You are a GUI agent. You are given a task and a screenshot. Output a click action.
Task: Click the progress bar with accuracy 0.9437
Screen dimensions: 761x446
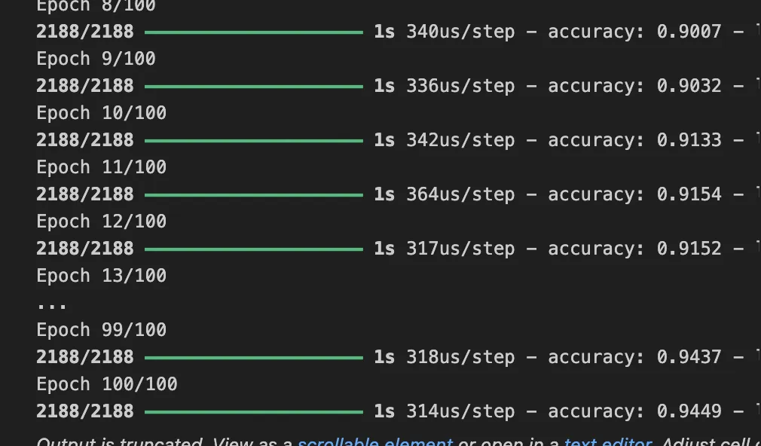pos(253,358)
